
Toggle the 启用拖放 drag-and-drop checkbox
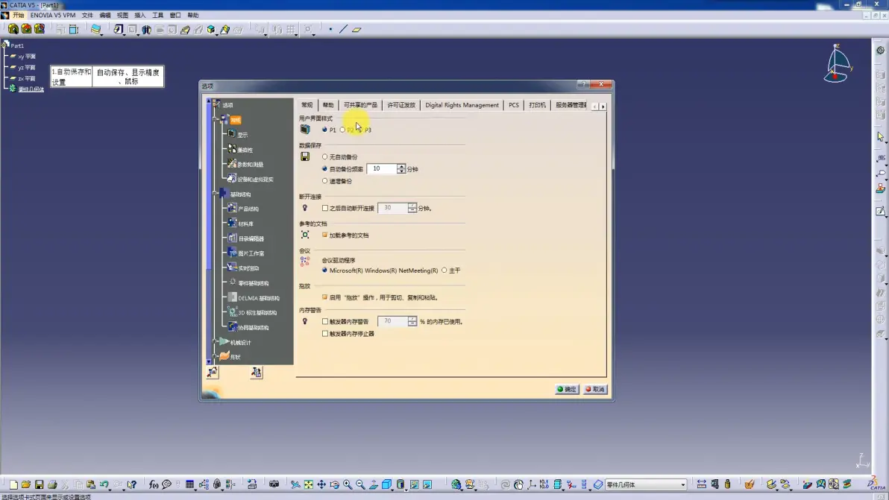(325, 297)
